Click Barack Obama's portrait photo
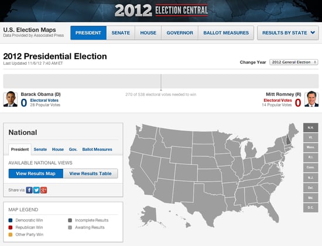 [11, 99]
